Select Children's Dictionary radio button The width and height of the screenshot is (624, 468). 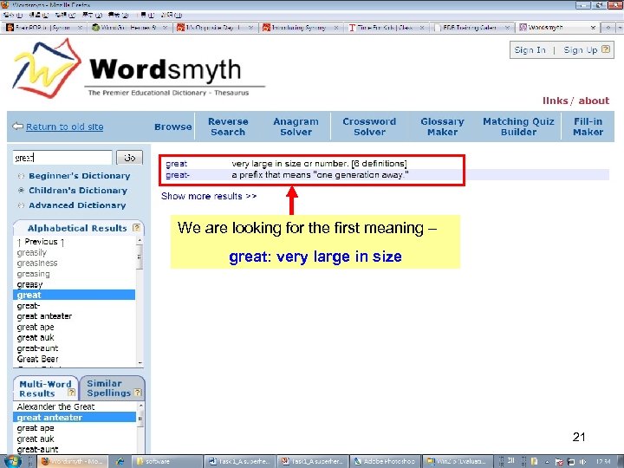(x=22, y=190)
